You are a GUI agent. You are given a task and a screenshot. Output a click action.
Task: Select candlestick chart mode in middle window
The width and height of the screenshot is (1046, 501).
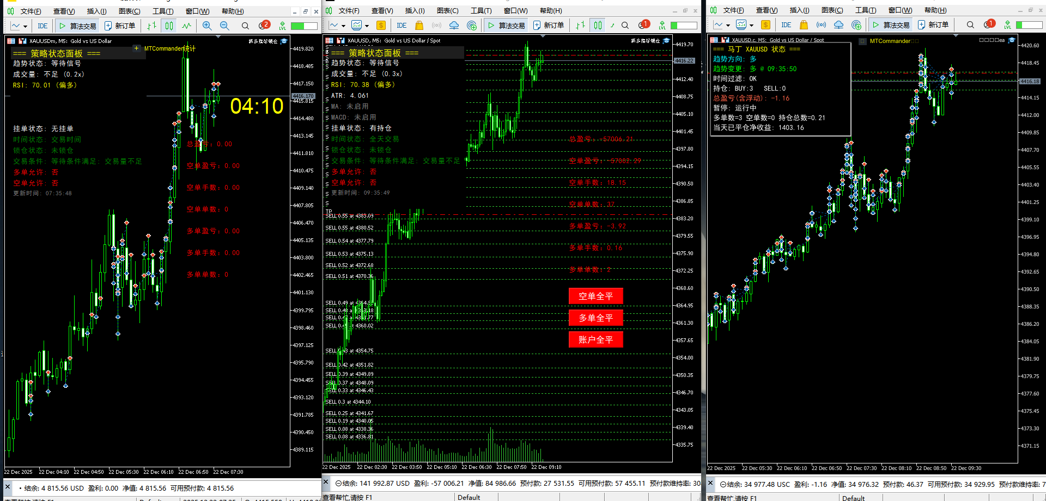(x=598, y=25)
